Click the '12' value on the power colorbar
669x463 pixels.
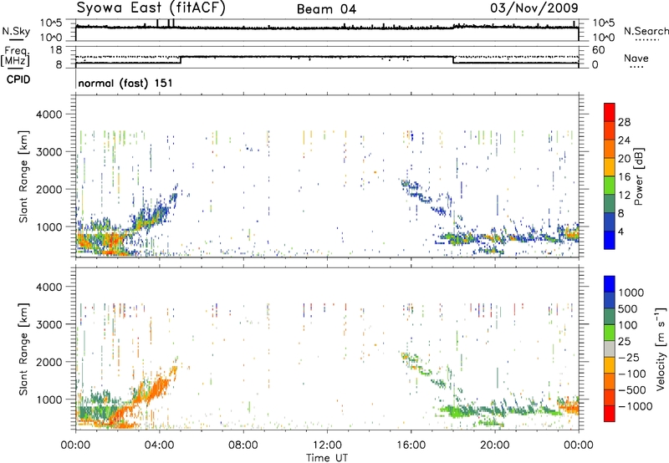(x=624, y=196)
